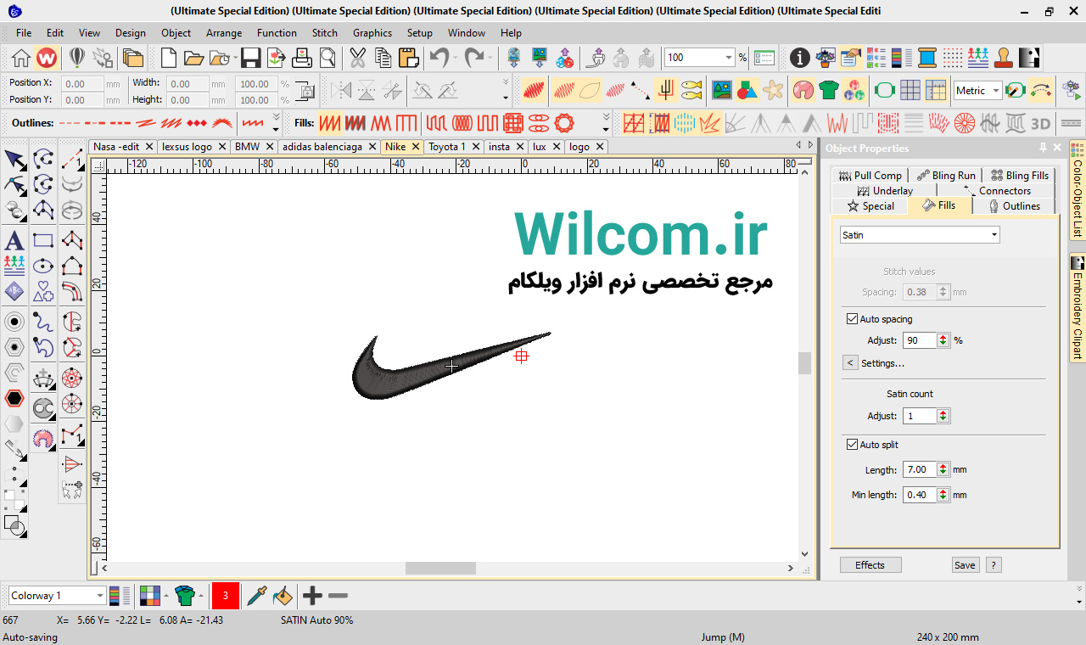Image resolution: width=1086 pixels, height=645 pixels.
Task: Copy selection with copy icon
Action: pos(383,58)
